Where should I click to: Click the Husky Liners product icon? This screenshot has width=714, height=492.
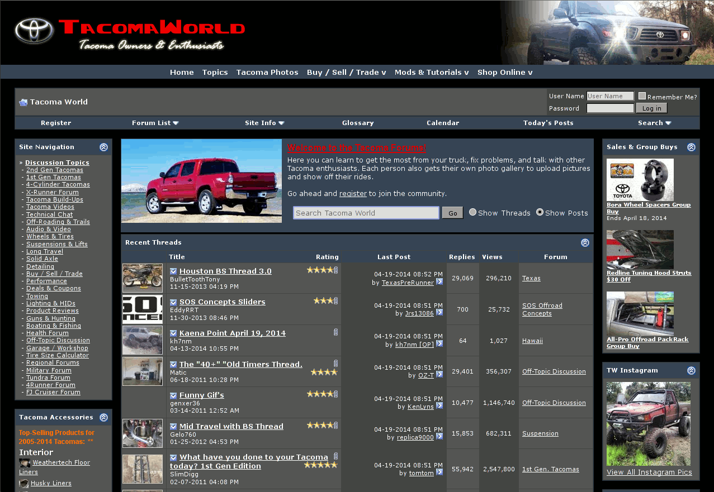click(25, 484)
